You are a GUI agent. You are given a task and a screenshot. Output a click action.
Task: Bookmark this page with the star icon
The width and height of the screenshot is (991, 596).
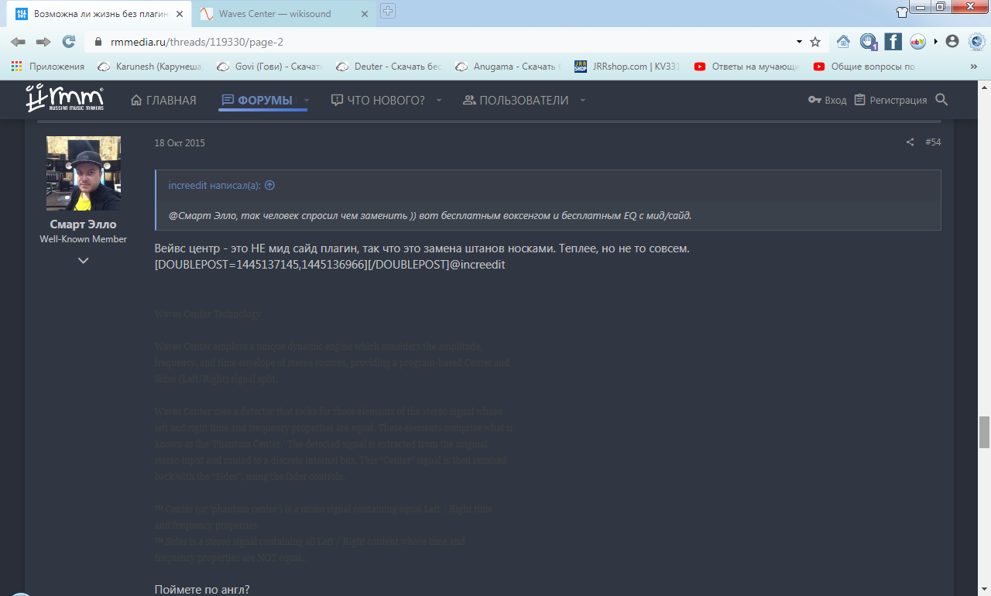[x=815, y=42]
